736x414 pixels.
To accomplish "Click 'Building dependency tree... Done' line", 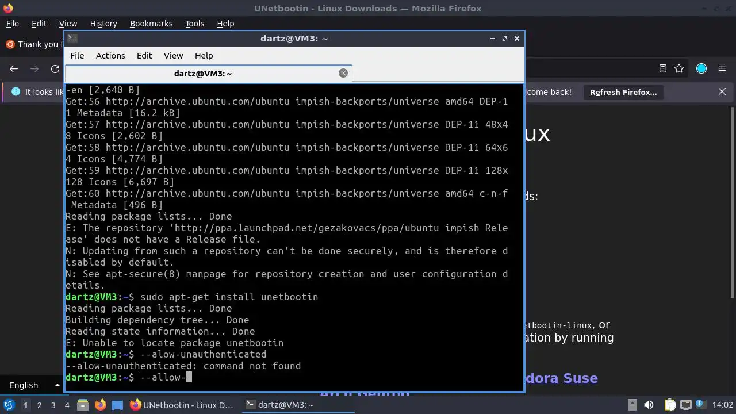I will click(x=157, y=320).
